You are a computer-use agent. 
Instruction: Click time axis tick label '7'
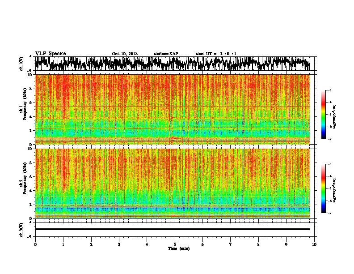tap(231, 244)
